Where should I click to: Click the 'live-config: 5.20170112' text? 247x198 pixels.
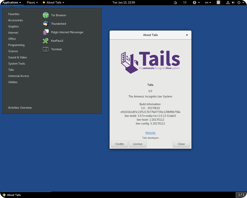[x=151, y=123]
